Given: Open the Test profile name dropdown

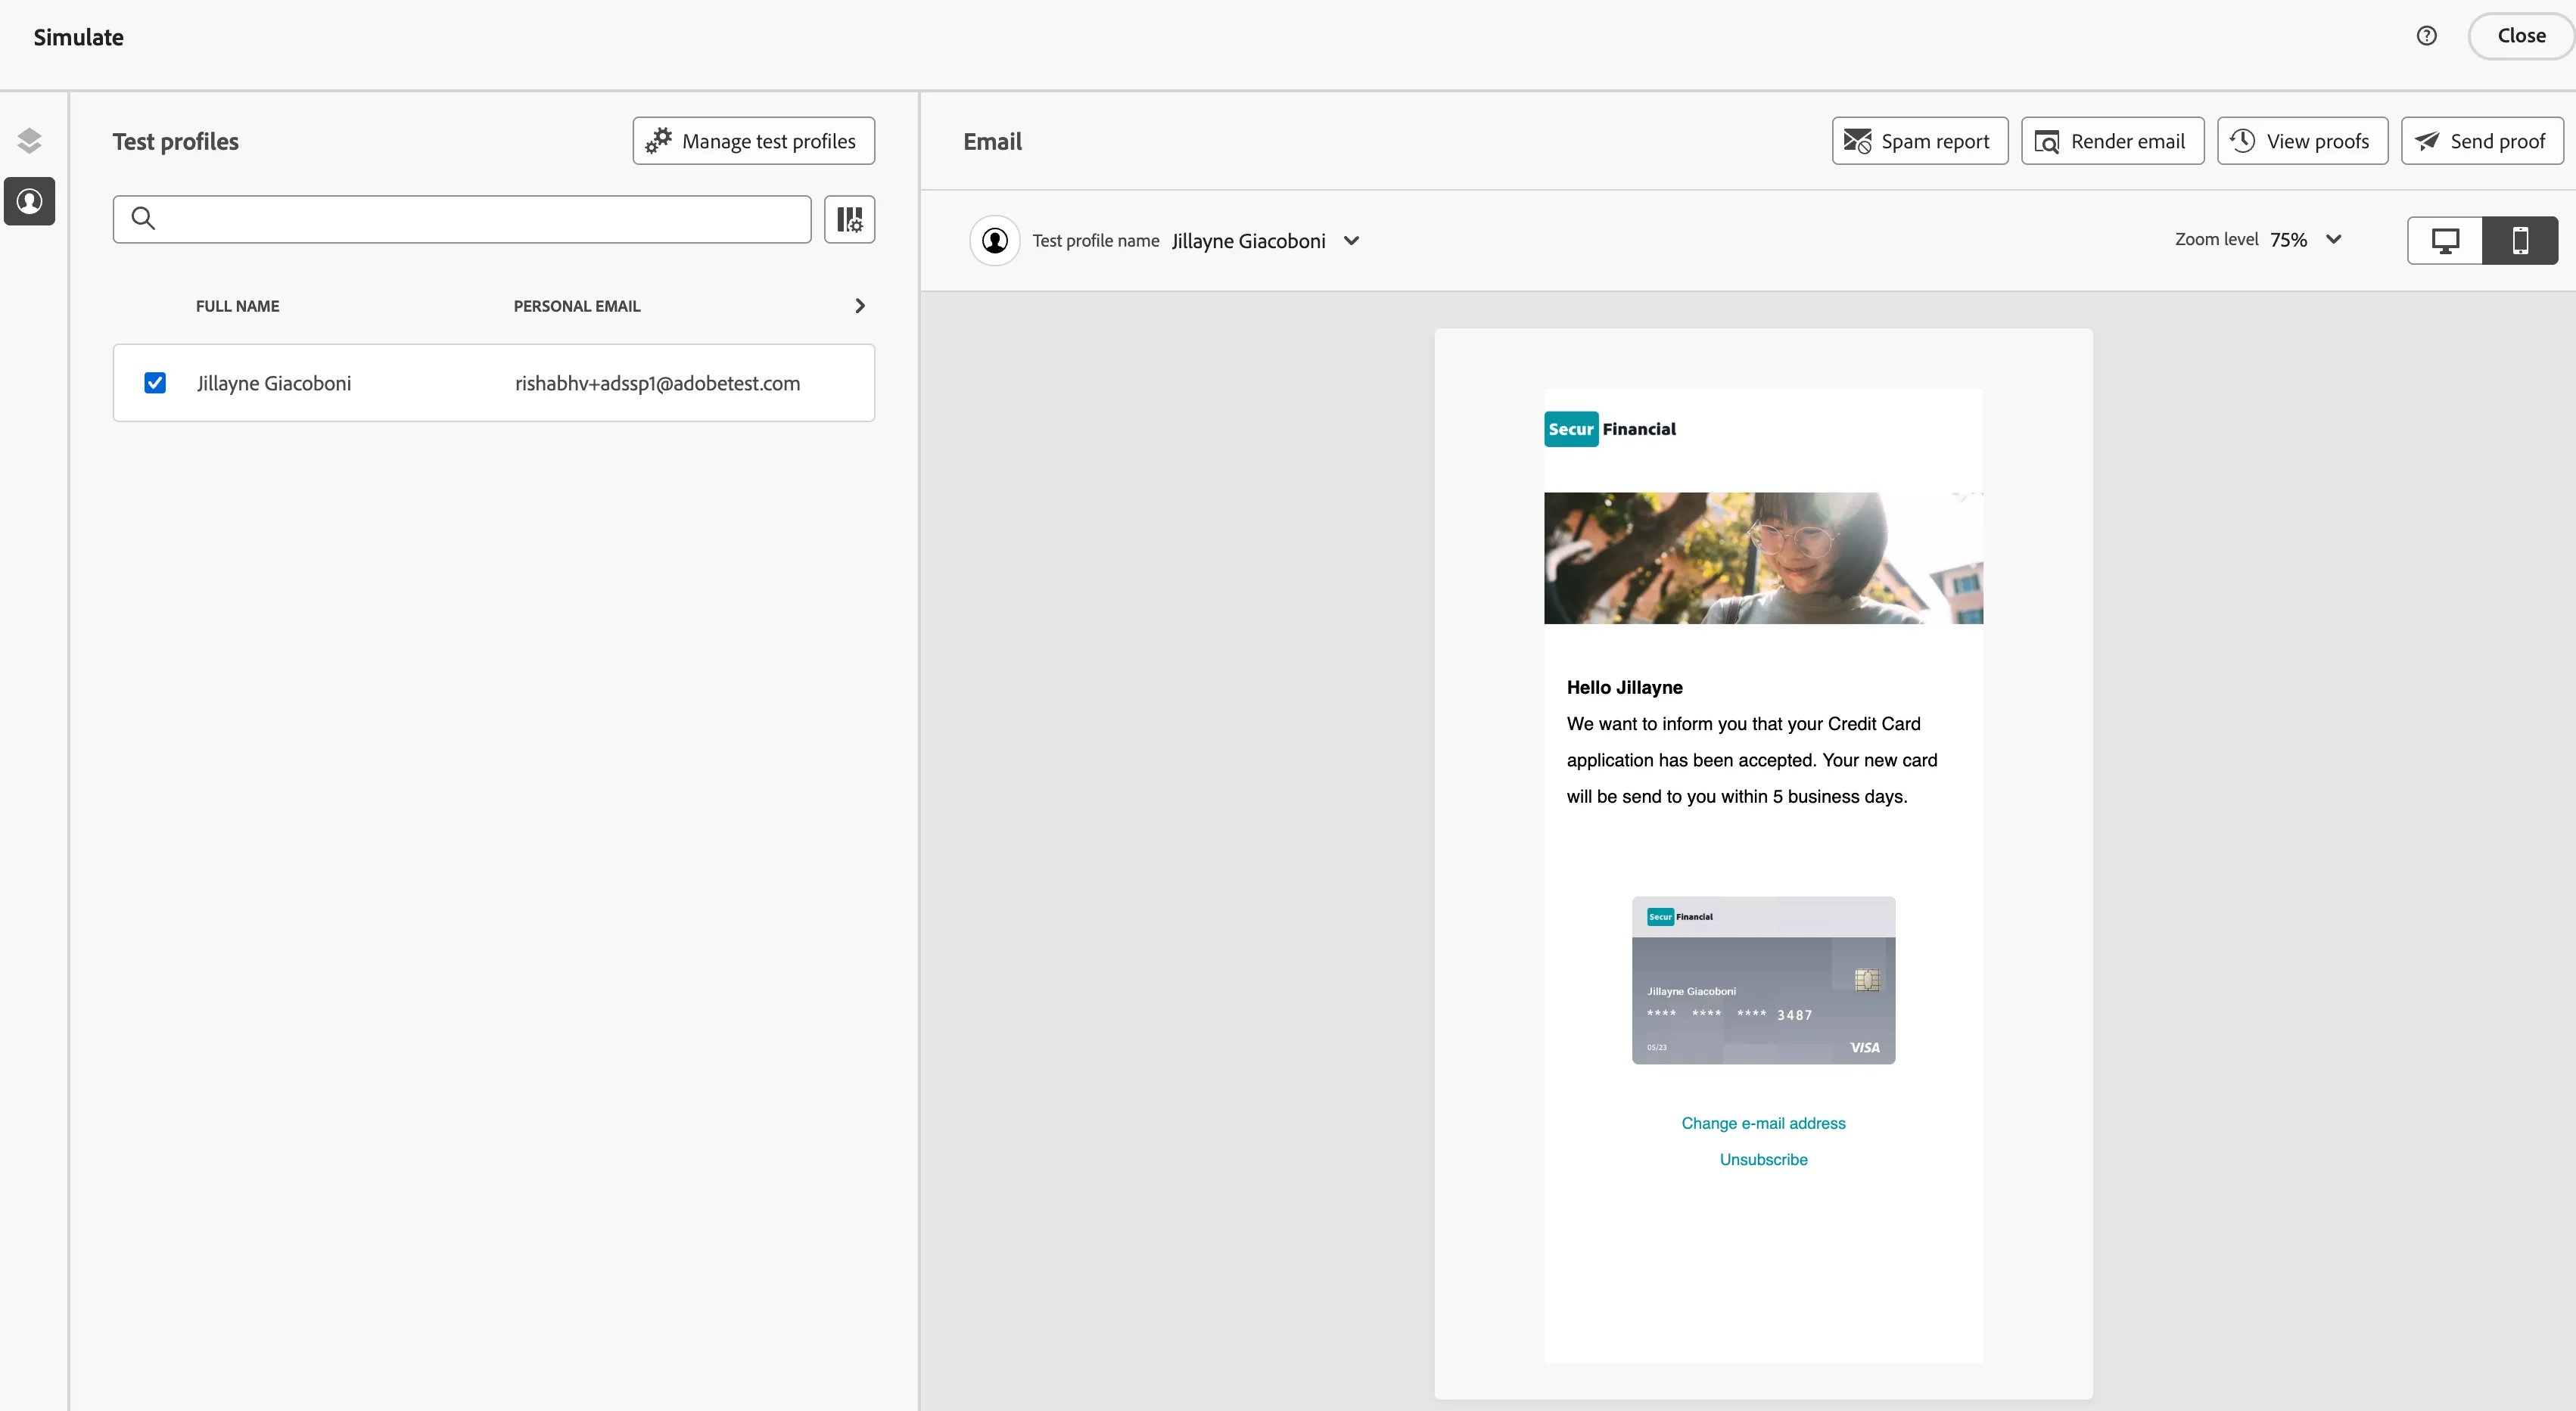Looking at the screenshot, I should 1265,241.
